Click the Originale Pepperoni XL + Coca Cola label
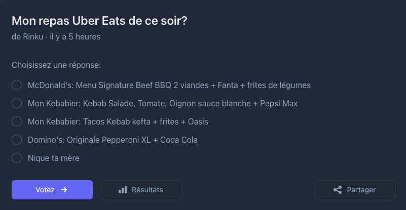 point(113,140)
